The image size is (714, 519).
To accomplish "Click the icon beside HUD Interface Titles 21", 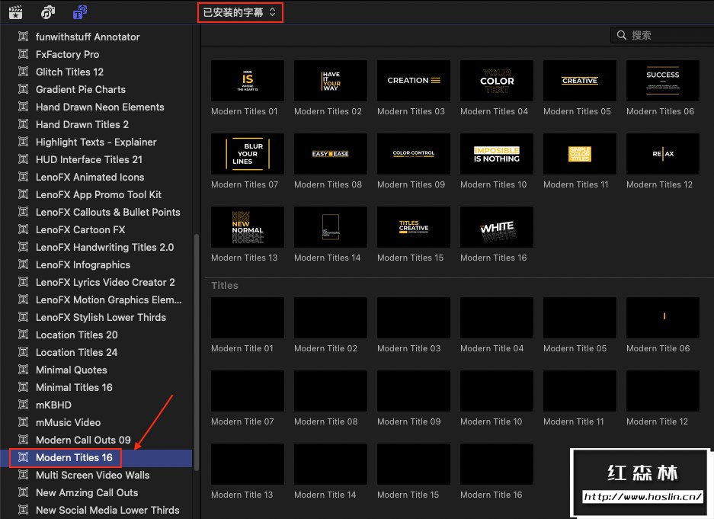I will click(x=23, y=159).
